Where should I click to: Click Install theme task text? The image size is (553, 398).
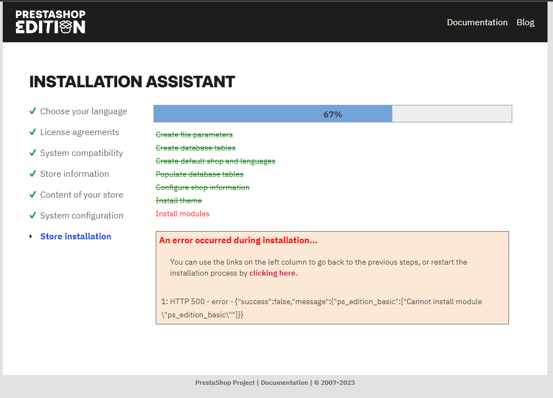(179, 200)
